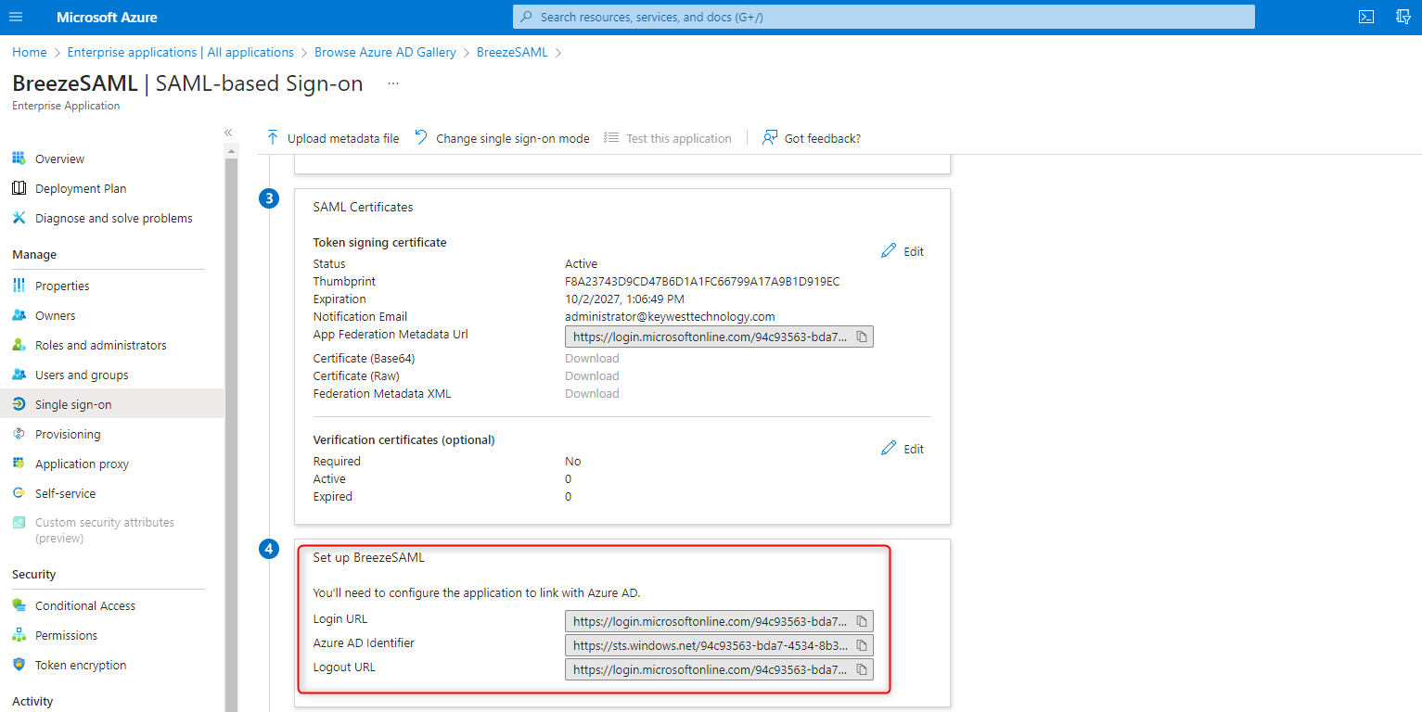Image resolution: width=1422 pixels, height=712 pixels.
Task: Copy the Azure AD Identifier value
Action: (862, 645)
